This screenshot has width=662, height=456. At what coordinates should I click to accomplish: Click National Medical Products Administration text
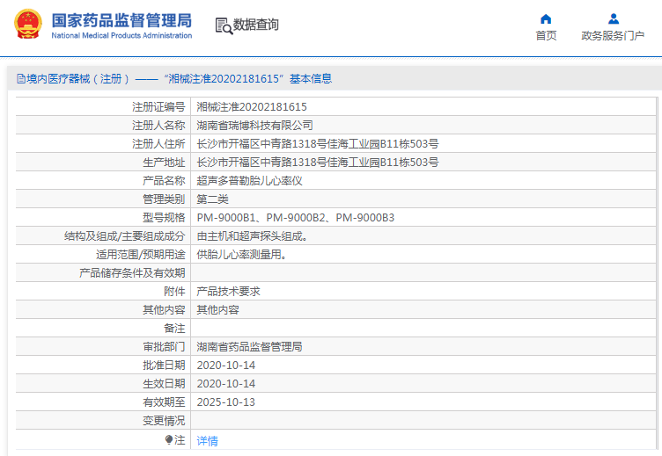[121, 36]
